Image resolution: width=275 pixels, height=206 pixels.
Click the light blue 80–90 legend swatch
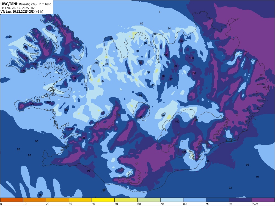pos(195,200)
